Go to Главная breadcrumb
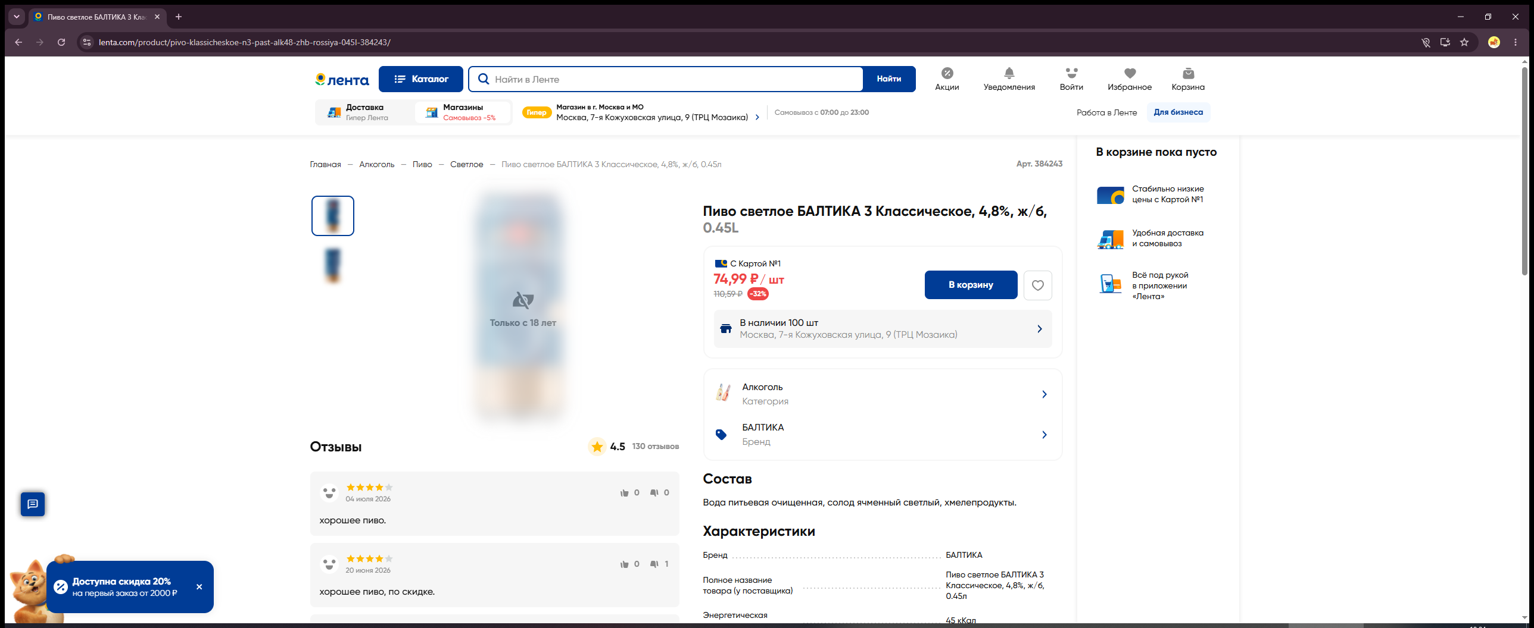The width and height of the screenshot is (1534, 628). coord(325,165)
